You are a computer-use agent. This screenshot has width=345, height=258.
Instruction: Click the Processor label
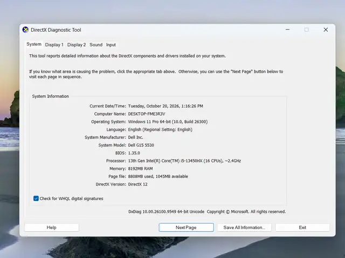pyautogui.click(x=116, y=161)
